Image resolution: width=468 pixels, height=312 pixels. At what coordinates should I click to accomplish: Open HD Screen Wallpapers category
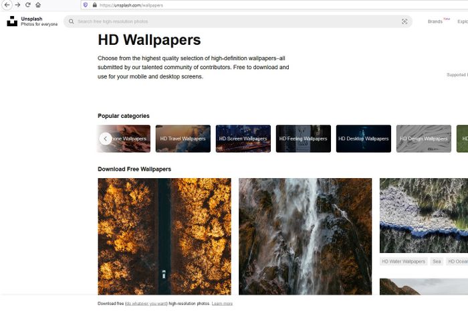click(243, 139)
